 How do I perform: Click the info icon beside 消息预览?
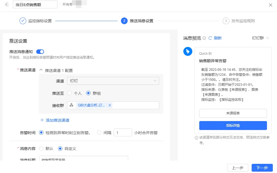pyautogui.click(x=205, y=38)
